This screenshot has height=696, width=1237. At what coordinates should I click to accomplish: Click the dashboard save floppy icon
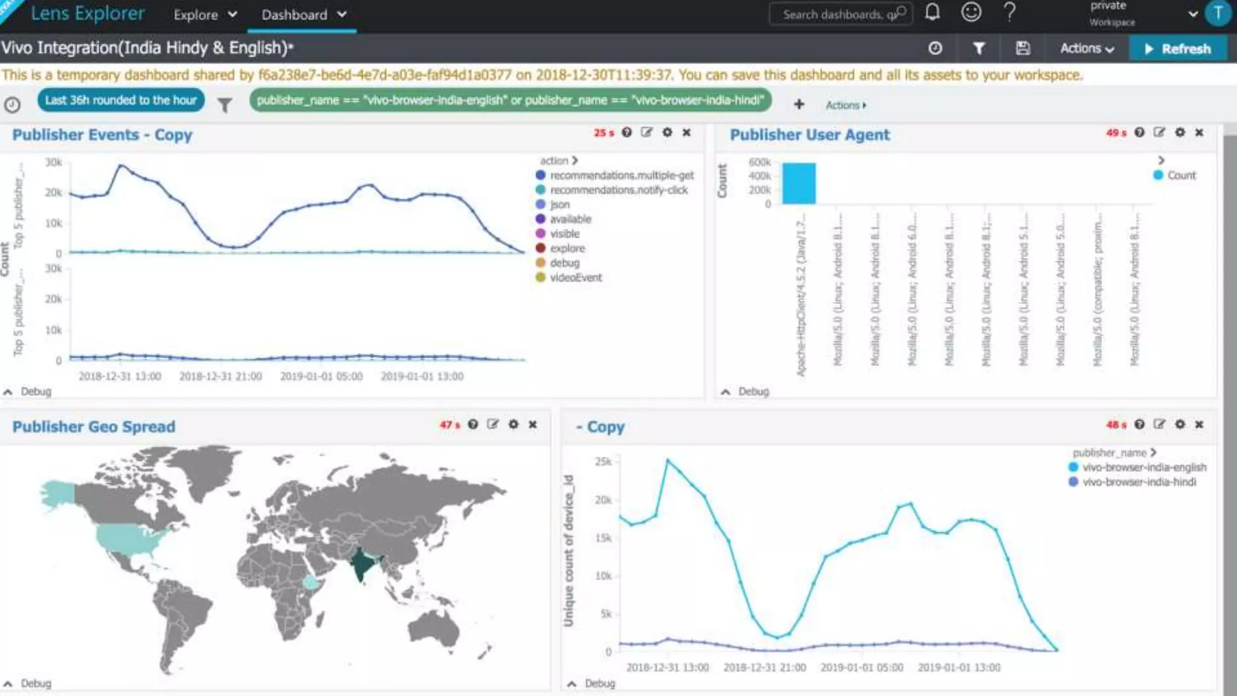point(1023,48)
